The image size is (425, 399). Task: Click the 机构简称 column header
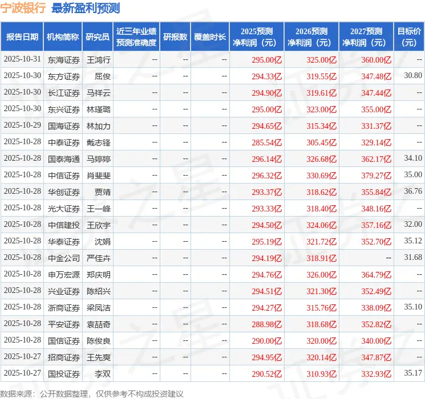click(63, 36)
